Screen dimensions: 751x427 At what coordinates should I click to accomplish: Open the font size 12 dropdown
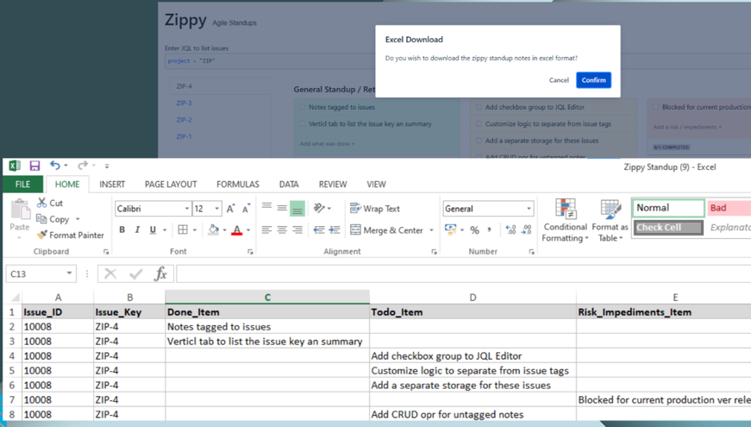click(x=217, y=209)
